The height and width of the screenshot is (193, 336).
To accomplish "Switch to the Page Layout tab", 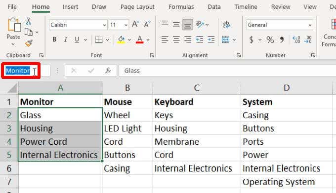I will coord(137,7).
